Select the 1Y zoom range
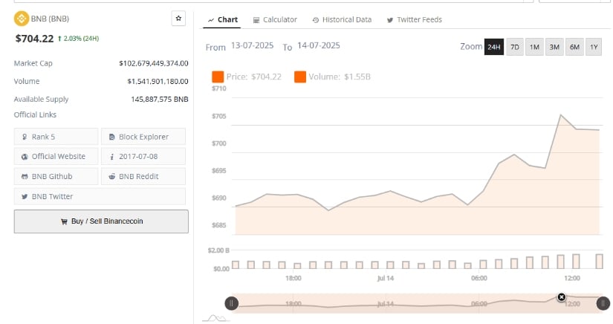 tap(593, 47)
